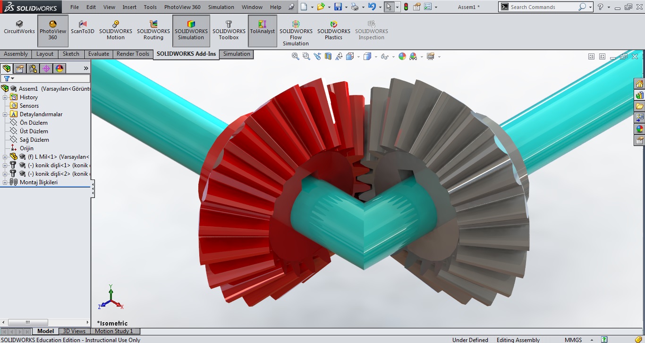Open the Edit menu
Viewport: 645px width, 343px height.
coord(91,7)
